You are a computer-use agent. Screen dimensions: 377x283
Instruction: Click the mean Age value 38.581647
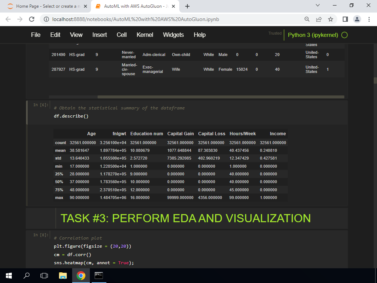tap(80, 151)
